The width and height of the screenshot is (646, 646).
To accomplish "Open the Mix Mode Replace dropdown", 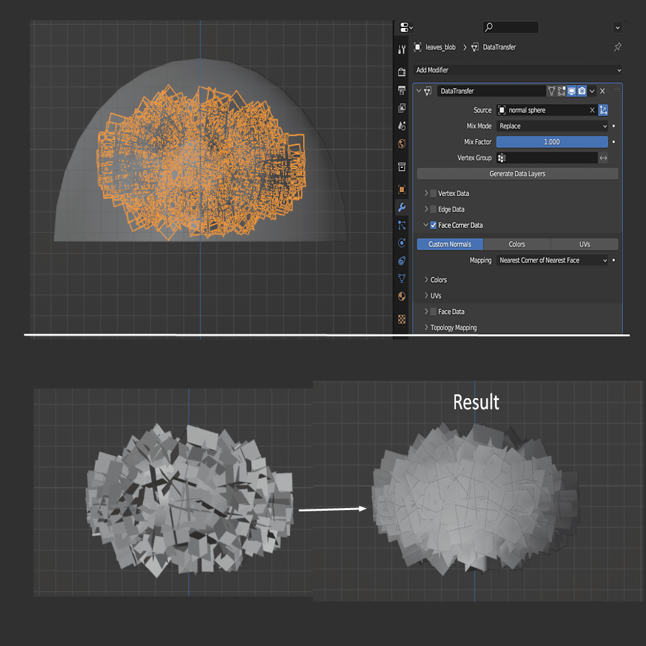I will coord(552,126).
